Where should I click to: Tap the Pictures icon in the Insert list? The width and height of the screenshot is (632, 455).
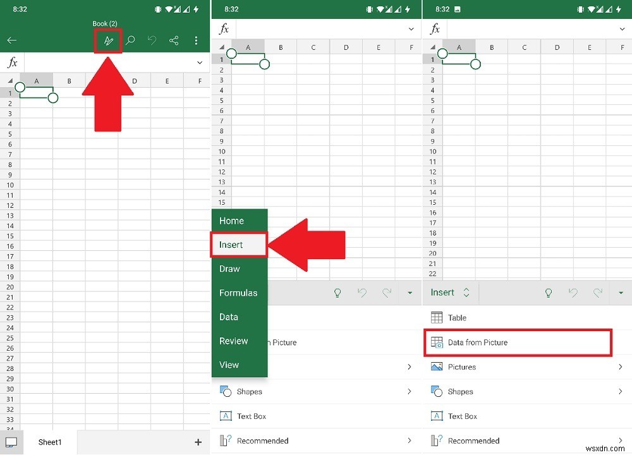pos(437,367)
